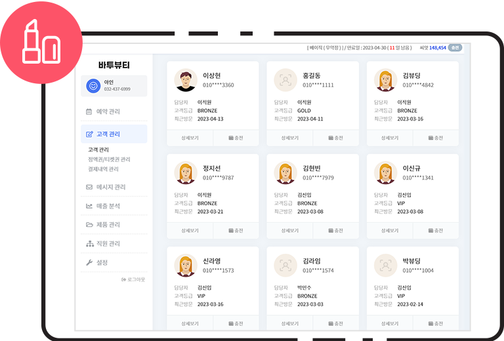Charge credit for customer 홍길동

[335, 138]
